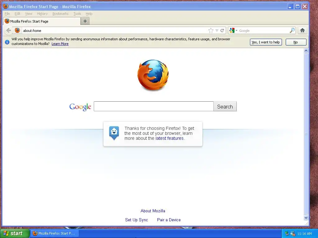Viewport: 318px width, 238px height.
Task: Click the 'Yes, I want to help' button
Action: coord(266,42)
